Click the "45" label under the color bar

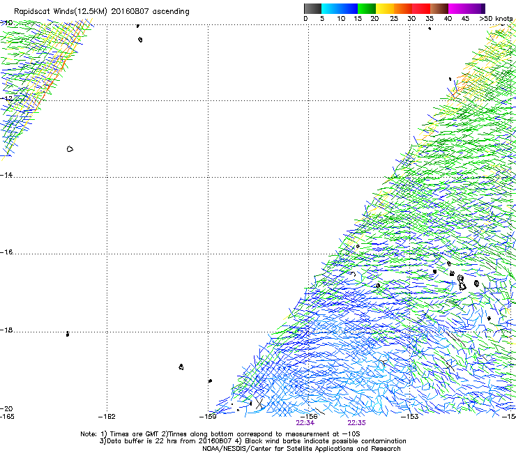465,19
